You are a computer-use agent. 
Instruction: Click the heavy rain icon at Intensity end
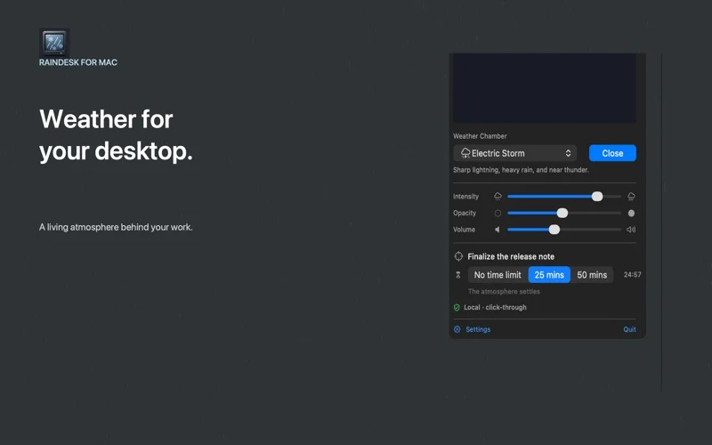coord(631,196)
